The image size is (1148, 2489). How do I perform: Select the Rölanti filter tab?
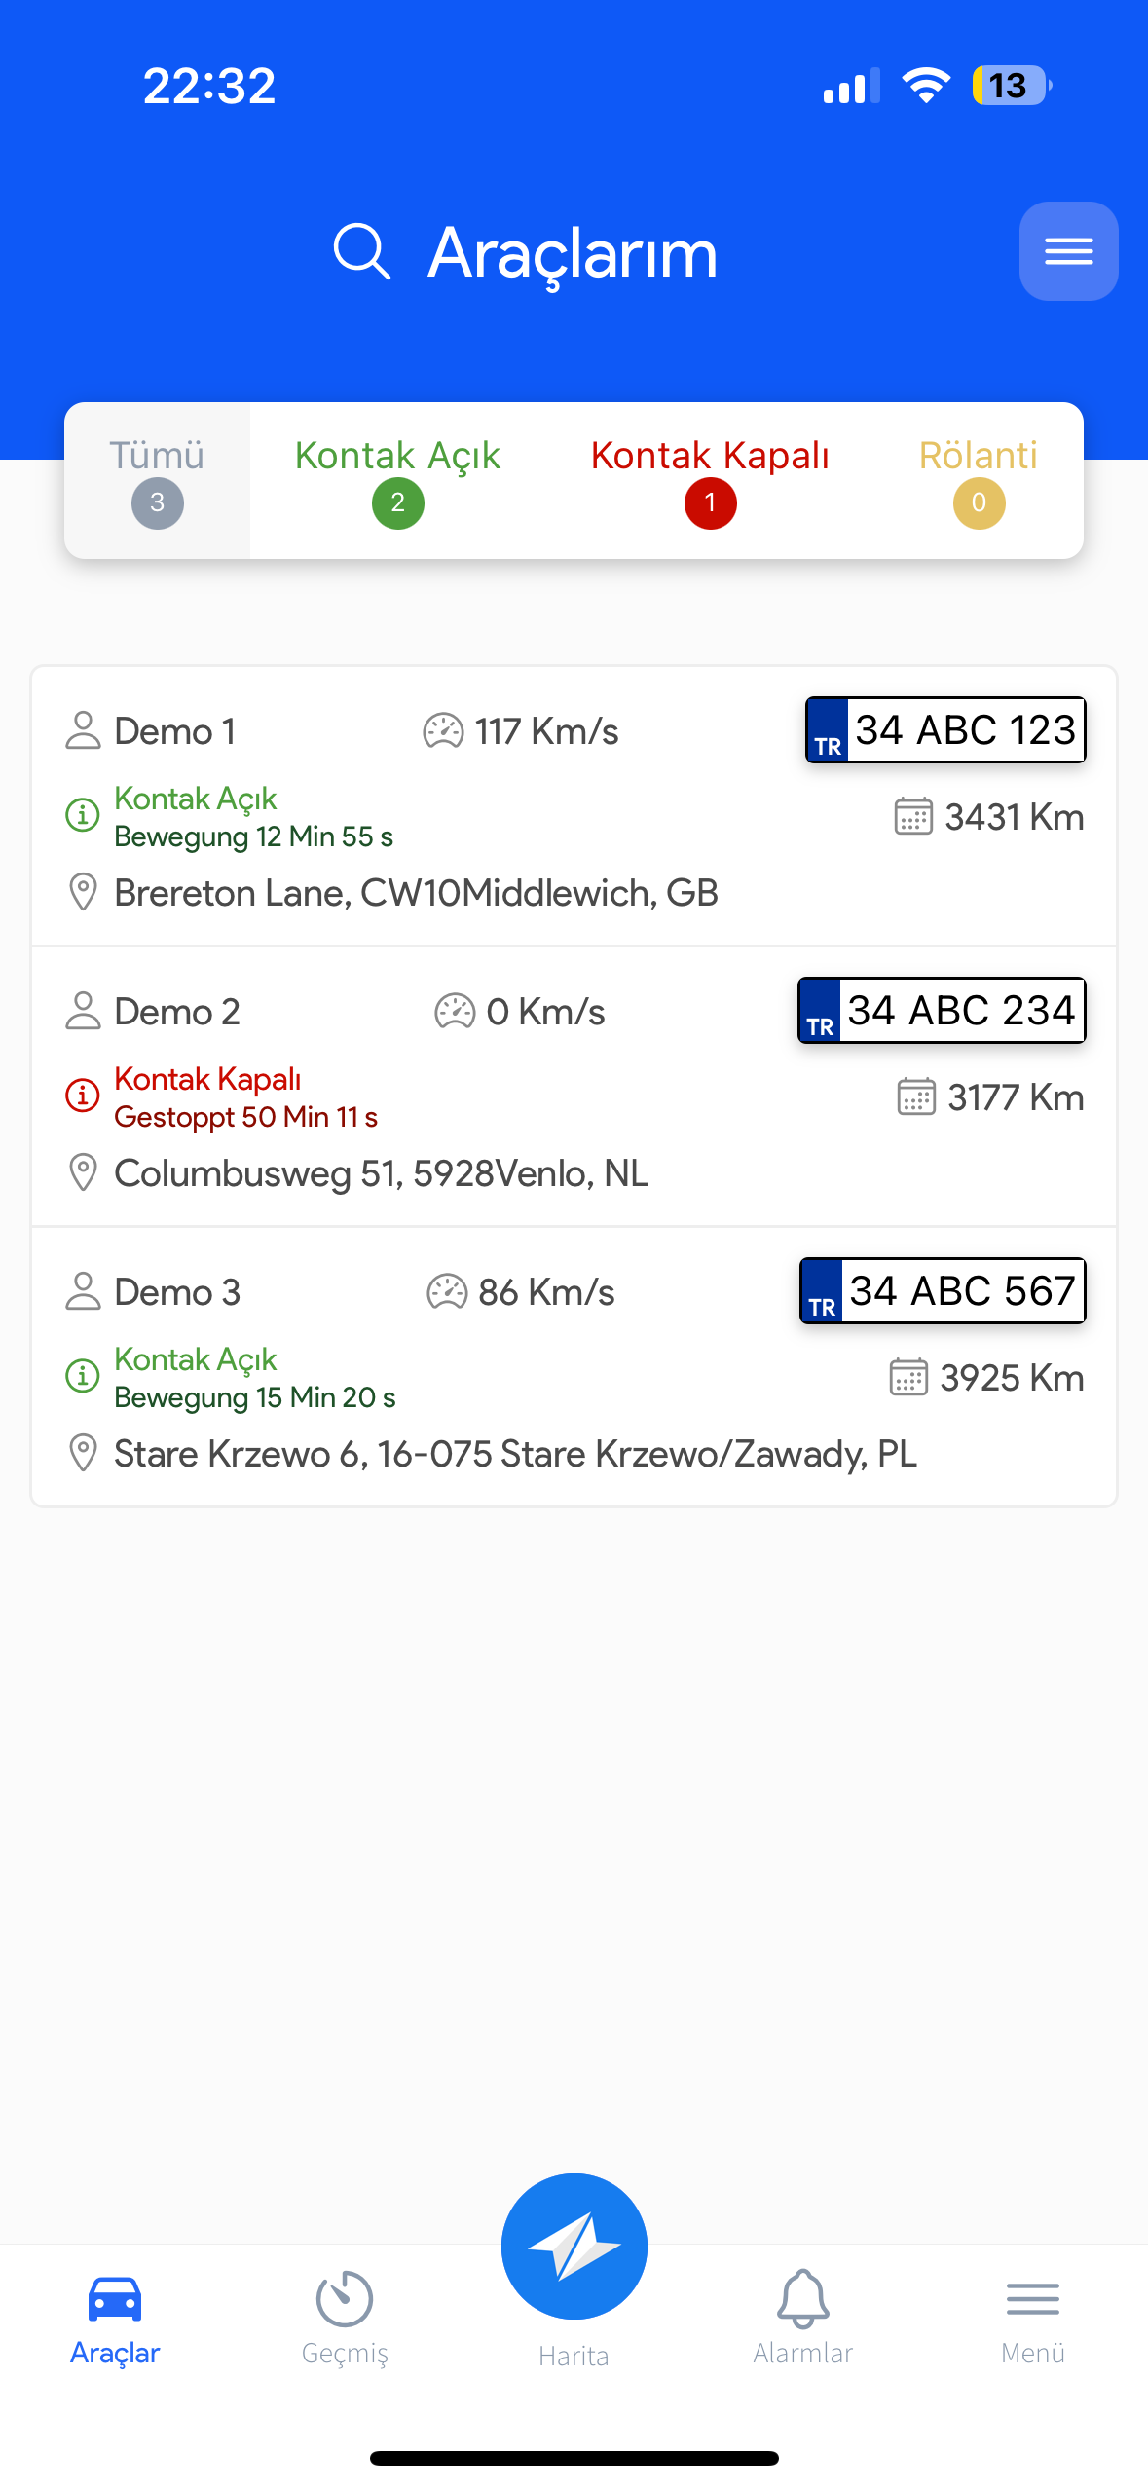(x=978, y=480)
